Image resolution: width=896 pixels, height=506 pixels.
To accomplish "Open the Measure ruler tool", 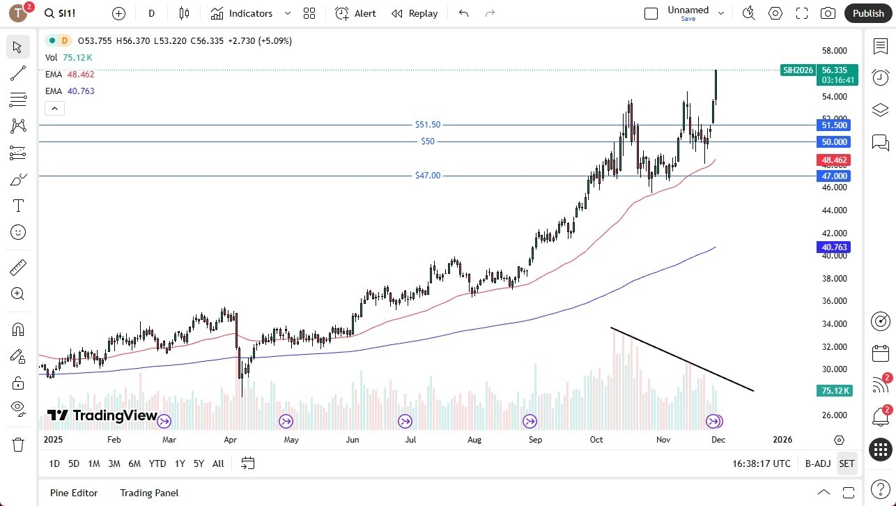I will 17,267.
